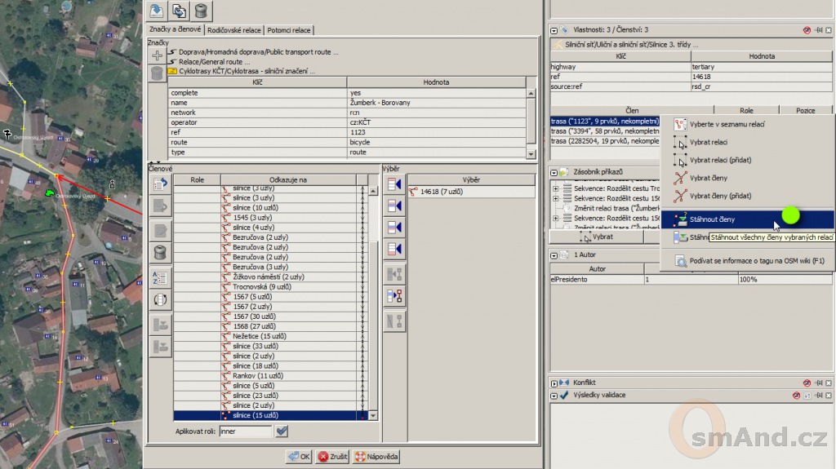Click the colored select-in-layer icon in selection toolbar
The image size is (836, 469).
pos(394,296)
